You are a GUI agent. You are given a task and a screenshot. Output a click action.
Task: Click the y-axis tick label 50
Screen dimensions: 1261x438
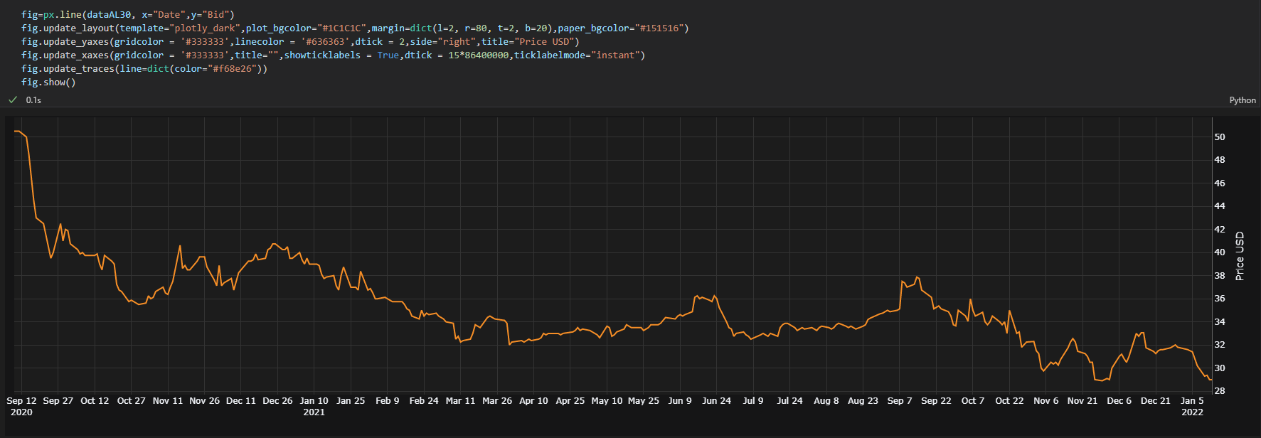point(1220,137)
